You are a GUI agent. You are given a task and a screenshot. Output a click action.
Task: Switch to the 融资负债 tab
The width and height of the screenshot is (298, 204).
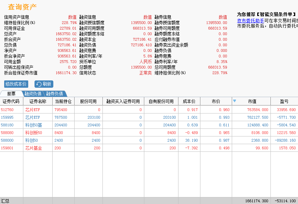pos(33,94)
